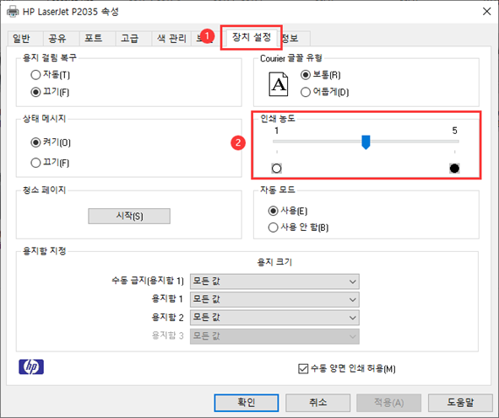Screen dimensions: 499x418
Task: Click the print density slider thumb
Action: pos(366,142)
